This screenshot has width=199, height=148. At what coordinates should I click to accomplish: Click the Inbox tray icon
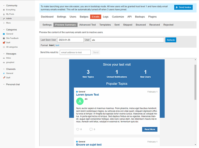4,58
